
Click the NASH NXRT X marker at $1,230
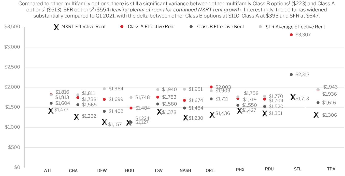tap(186, 117)
